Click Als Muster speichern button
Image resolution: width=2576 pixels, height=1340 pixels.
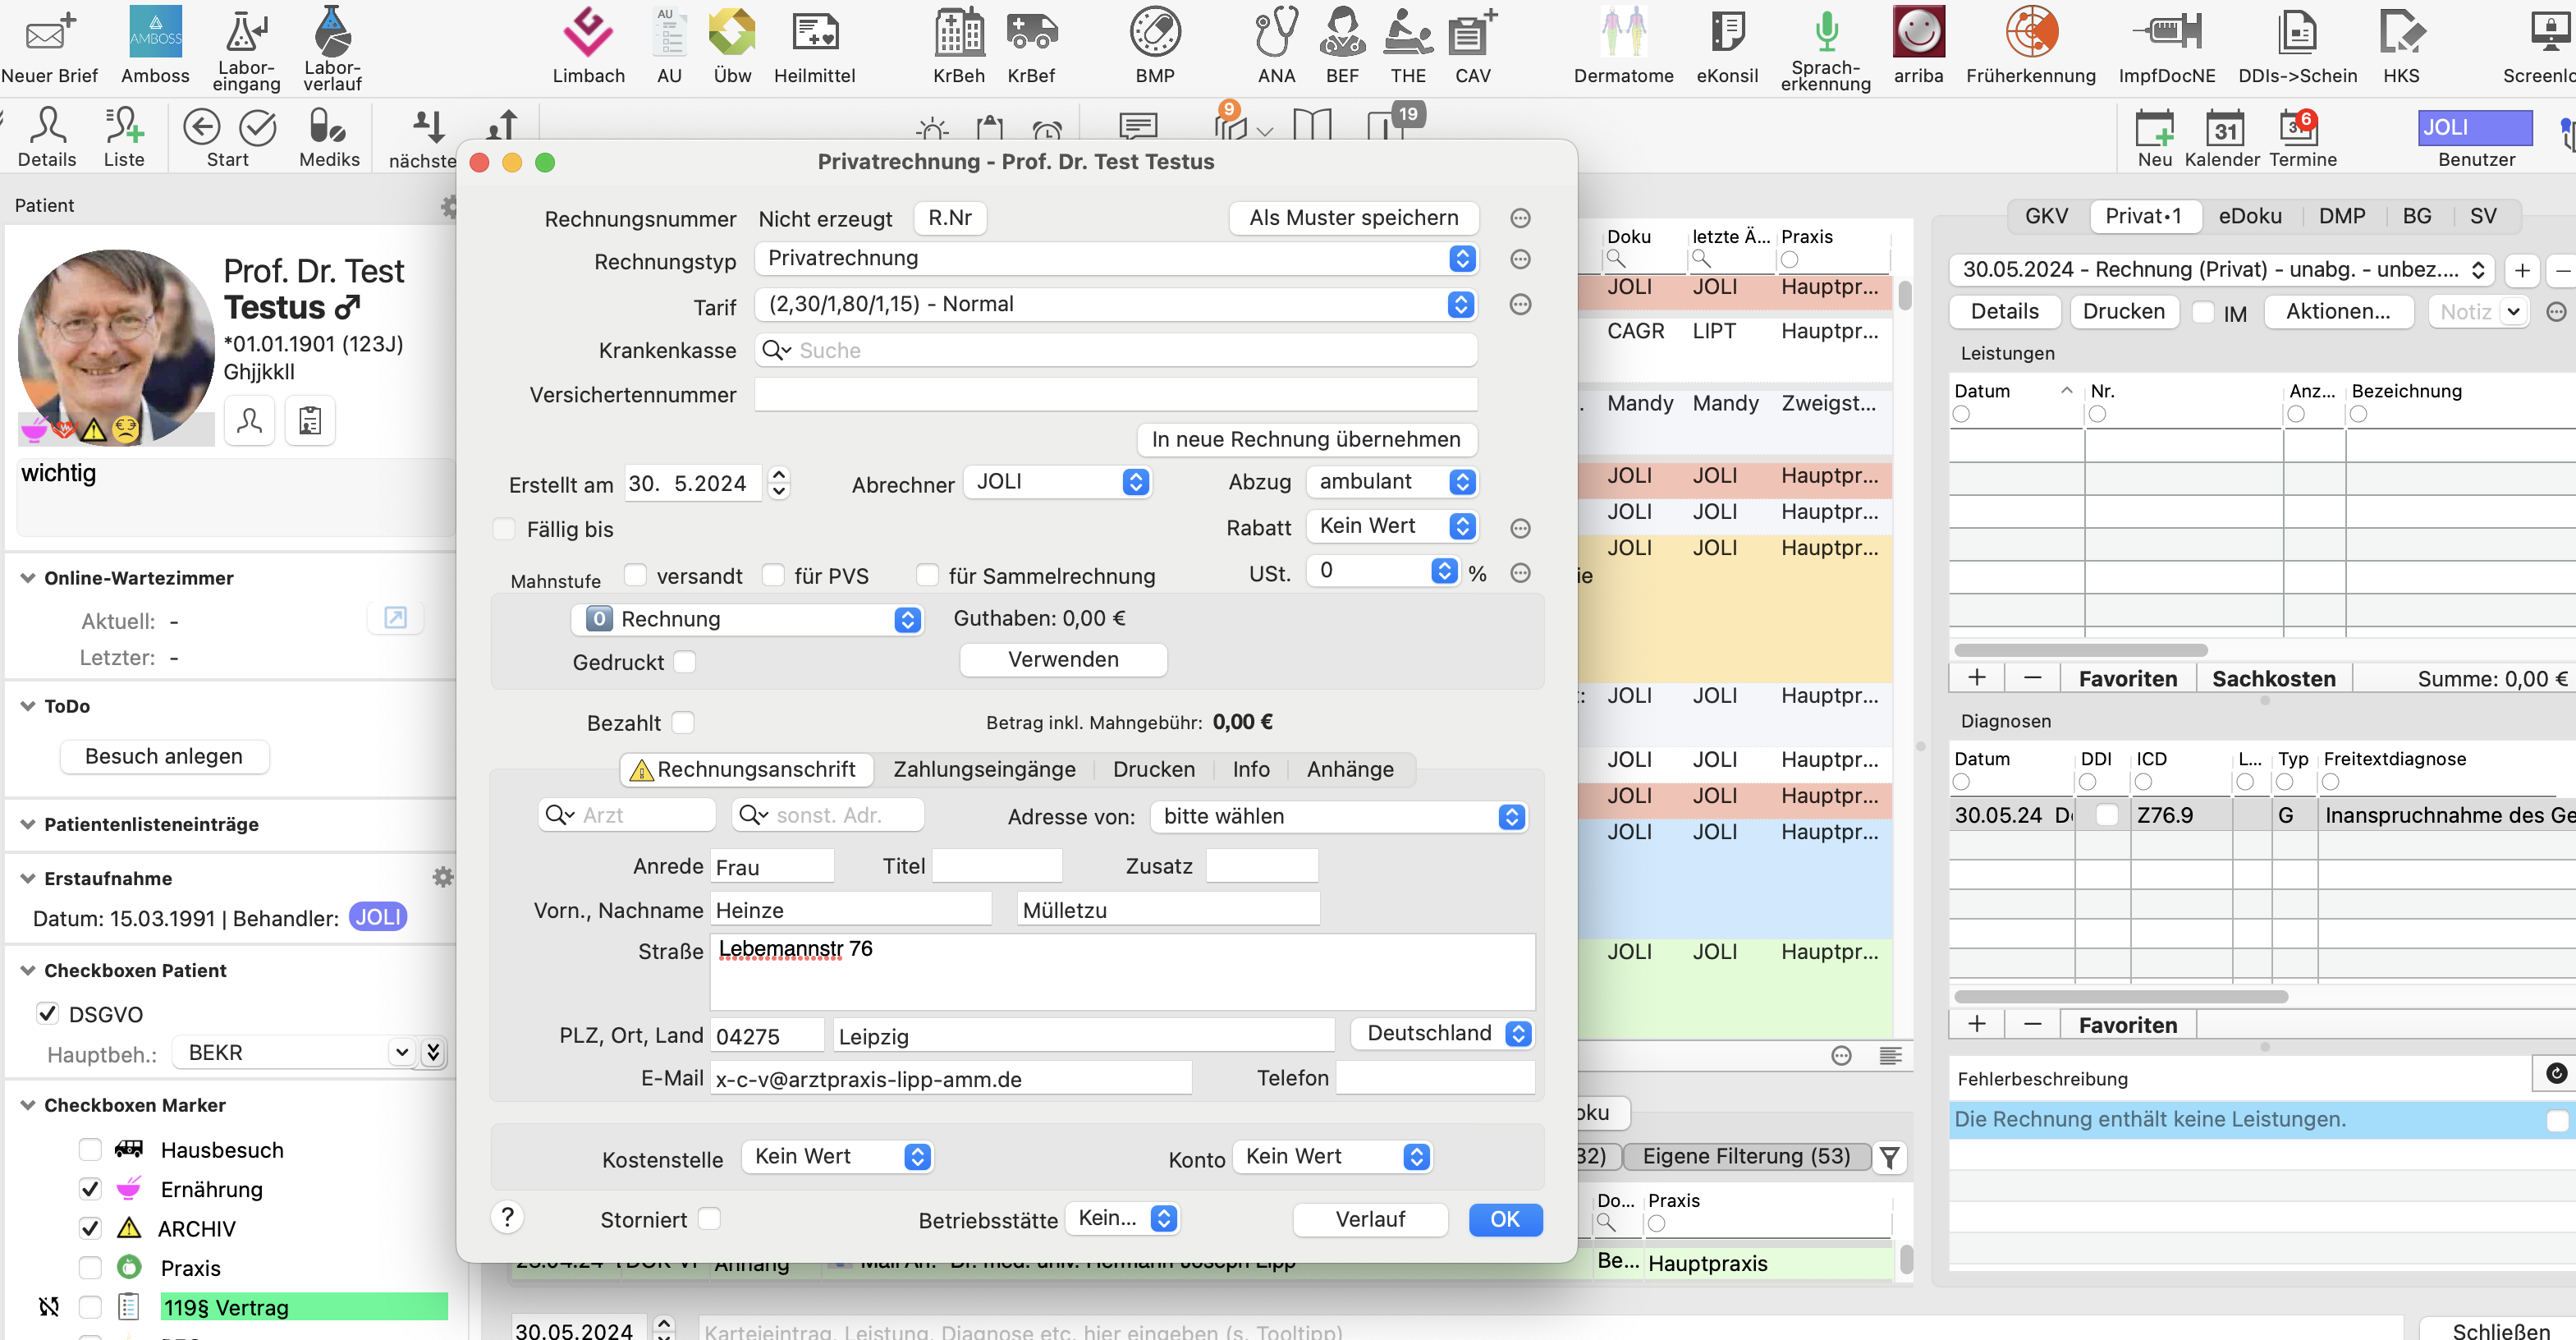click(x=1353, y=218)
